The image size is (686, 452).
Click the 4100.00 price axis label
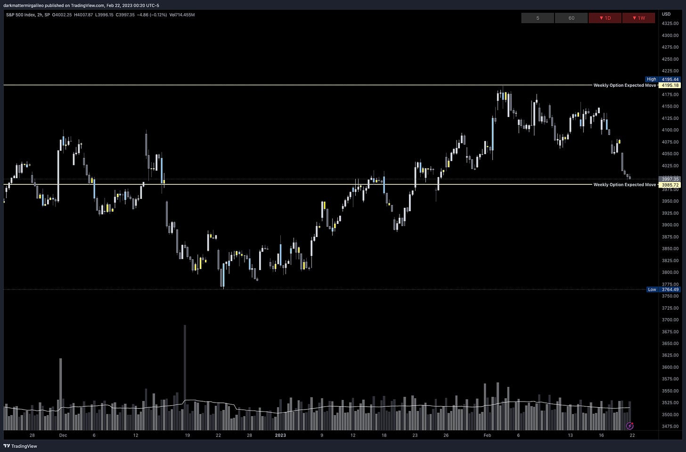(670, 130)
